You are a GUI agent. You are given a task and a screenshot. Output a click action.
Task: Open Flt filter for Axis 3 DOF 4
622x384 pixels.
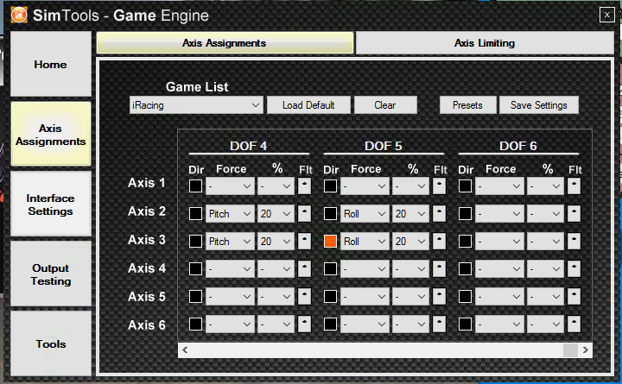tap(304, 242)
